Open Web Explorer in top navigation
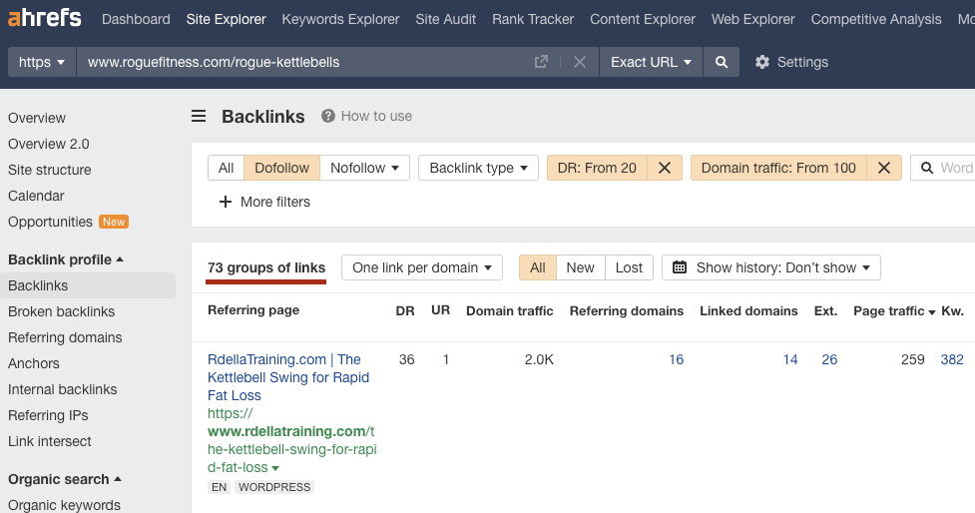Screen dimensions: 975x513 (753, 19)
